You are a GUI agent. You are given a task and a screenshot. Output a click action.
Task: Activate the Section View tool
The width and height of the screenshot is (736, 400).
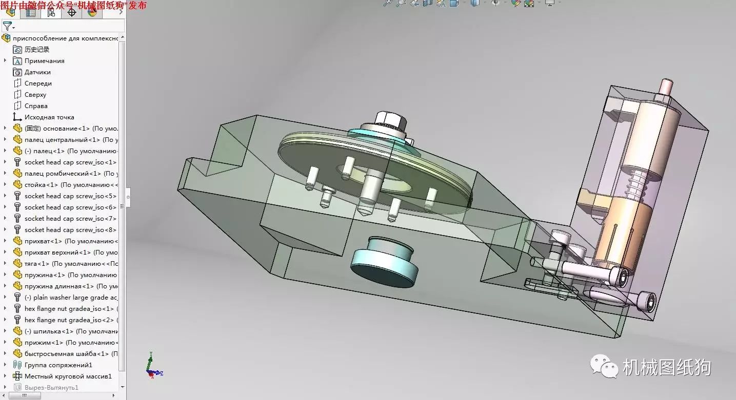coord(427,3)
